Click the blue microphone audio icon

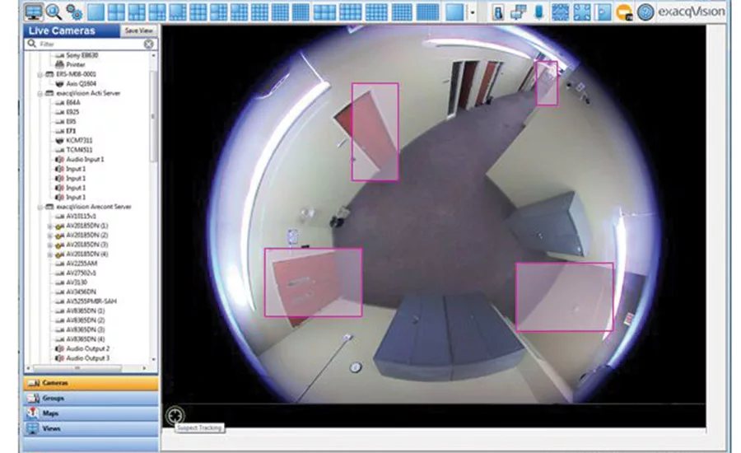tap(538, 12)
